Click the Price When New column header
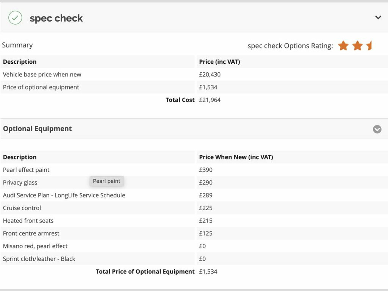 pos(236,157)
